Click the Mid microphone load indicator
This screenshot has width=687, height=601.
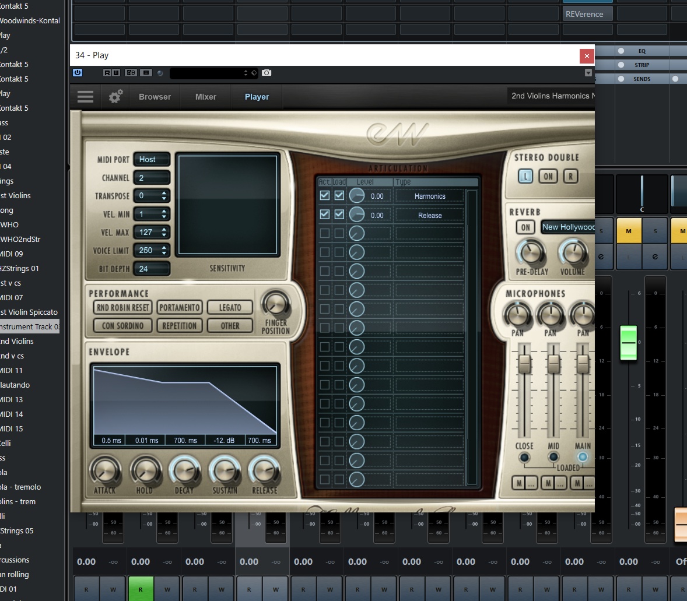(x=553, y=458)
